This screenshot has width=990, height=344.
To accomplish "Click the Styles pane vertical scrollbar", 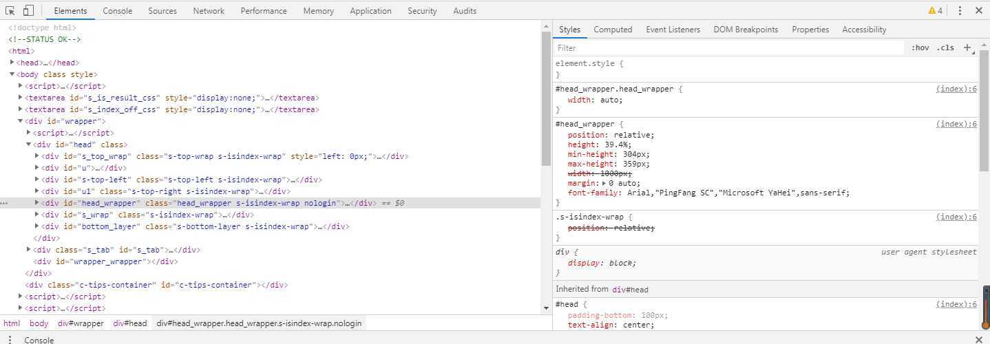I will 984,110.
